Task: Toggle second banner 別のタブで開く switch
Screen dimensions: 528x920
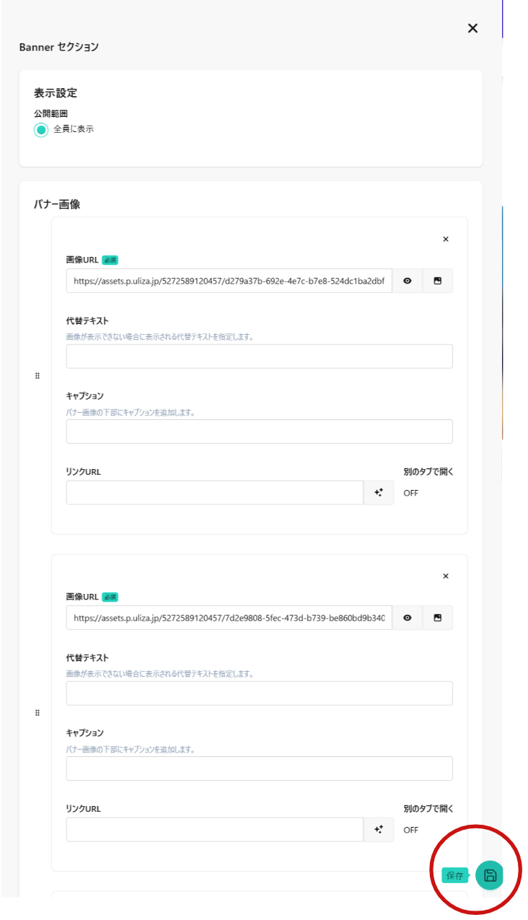Action: (x=411, y=831)
